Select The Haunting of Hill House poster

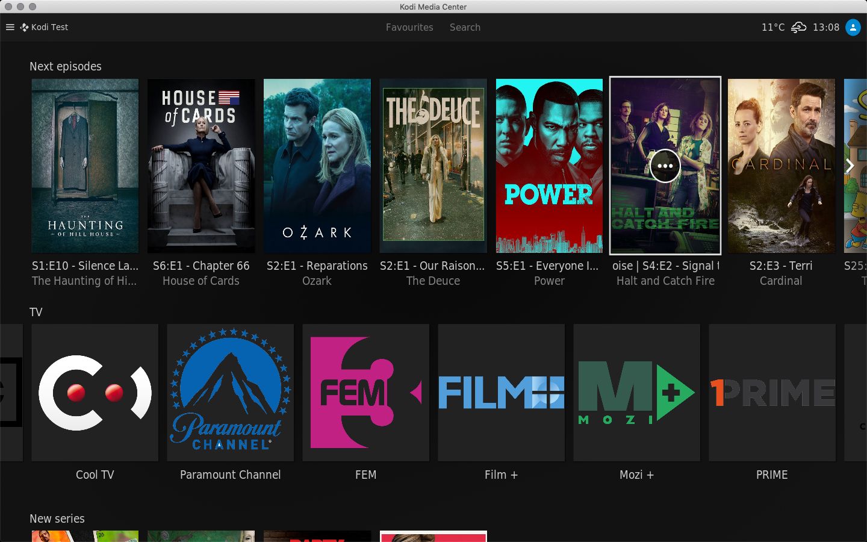85,166
